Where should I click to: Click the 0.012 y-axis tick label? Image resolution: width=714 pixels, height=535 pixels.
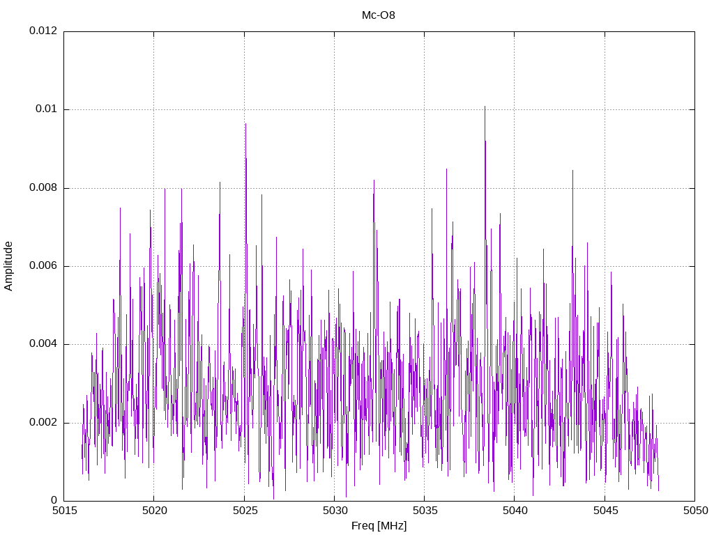coord(43,31)
